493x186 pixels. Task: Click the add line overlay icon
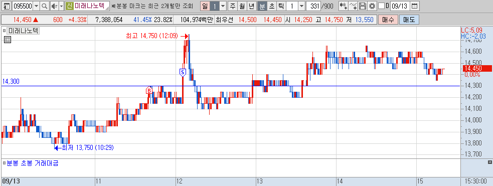pyautogui.click(x=354, y=6)
